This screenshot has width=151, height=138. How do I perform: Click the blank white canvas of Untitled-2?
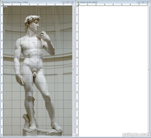113,71
